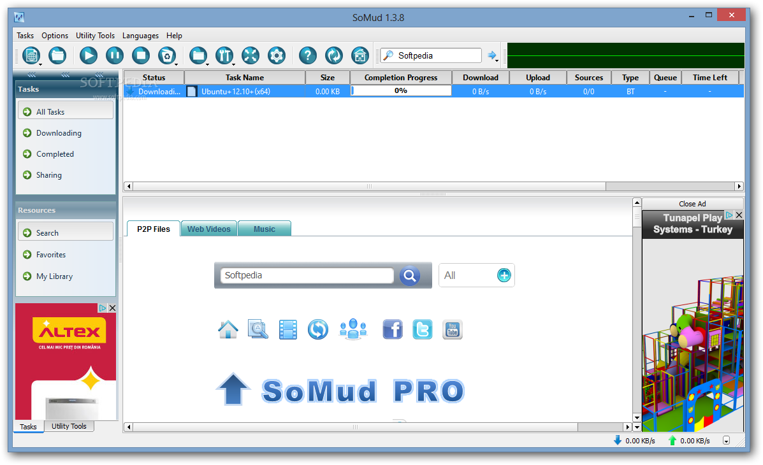Click the blue go arrow next to toolbar search
Screen dimensions: 763x465
point(491,55)
